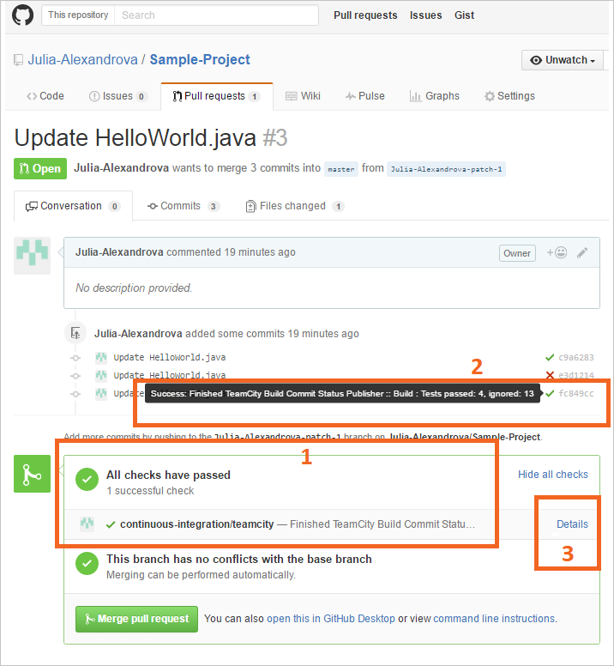Open commit hash e3d1214
The image size is (614, 666).
[575, 375]
